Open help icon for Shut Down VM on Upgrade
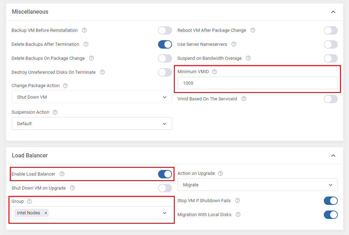The image size is (349, 235). (72, 188)
